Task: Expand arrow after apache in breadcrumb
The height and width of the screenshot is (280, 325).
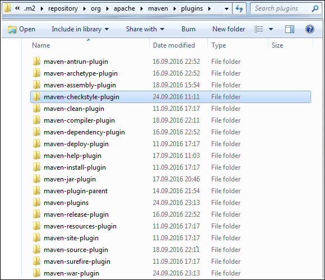Action: 142,9
